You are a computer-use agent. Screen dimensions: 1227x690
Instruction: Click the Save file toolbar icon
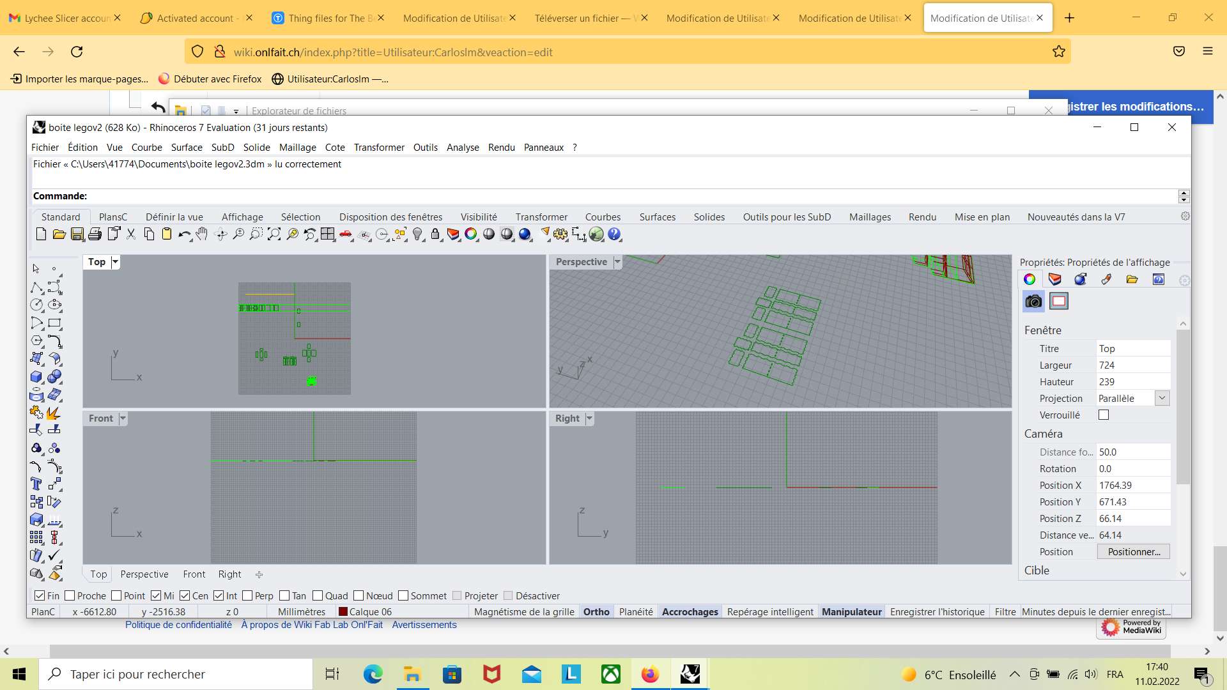coord(77,234)
